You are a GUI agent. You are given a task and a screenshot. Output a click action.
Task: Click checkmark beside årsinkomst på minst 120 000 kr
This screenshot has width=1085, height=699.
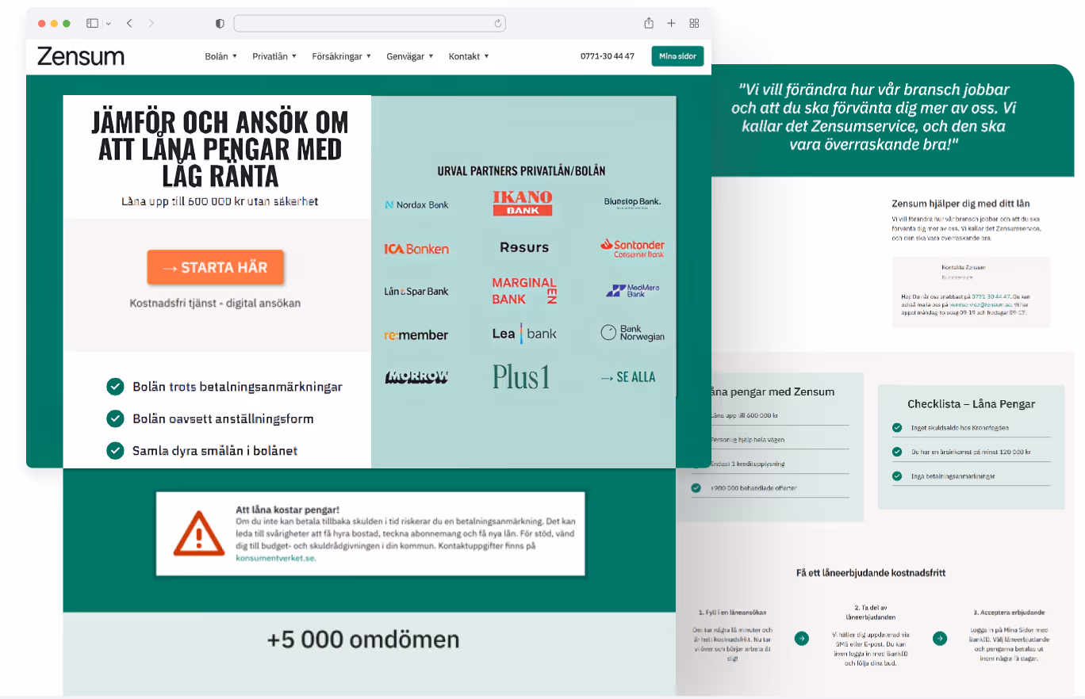(897, 453)
